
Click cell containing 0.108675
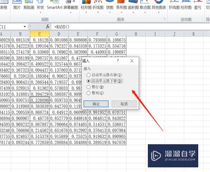pos(117,40)
